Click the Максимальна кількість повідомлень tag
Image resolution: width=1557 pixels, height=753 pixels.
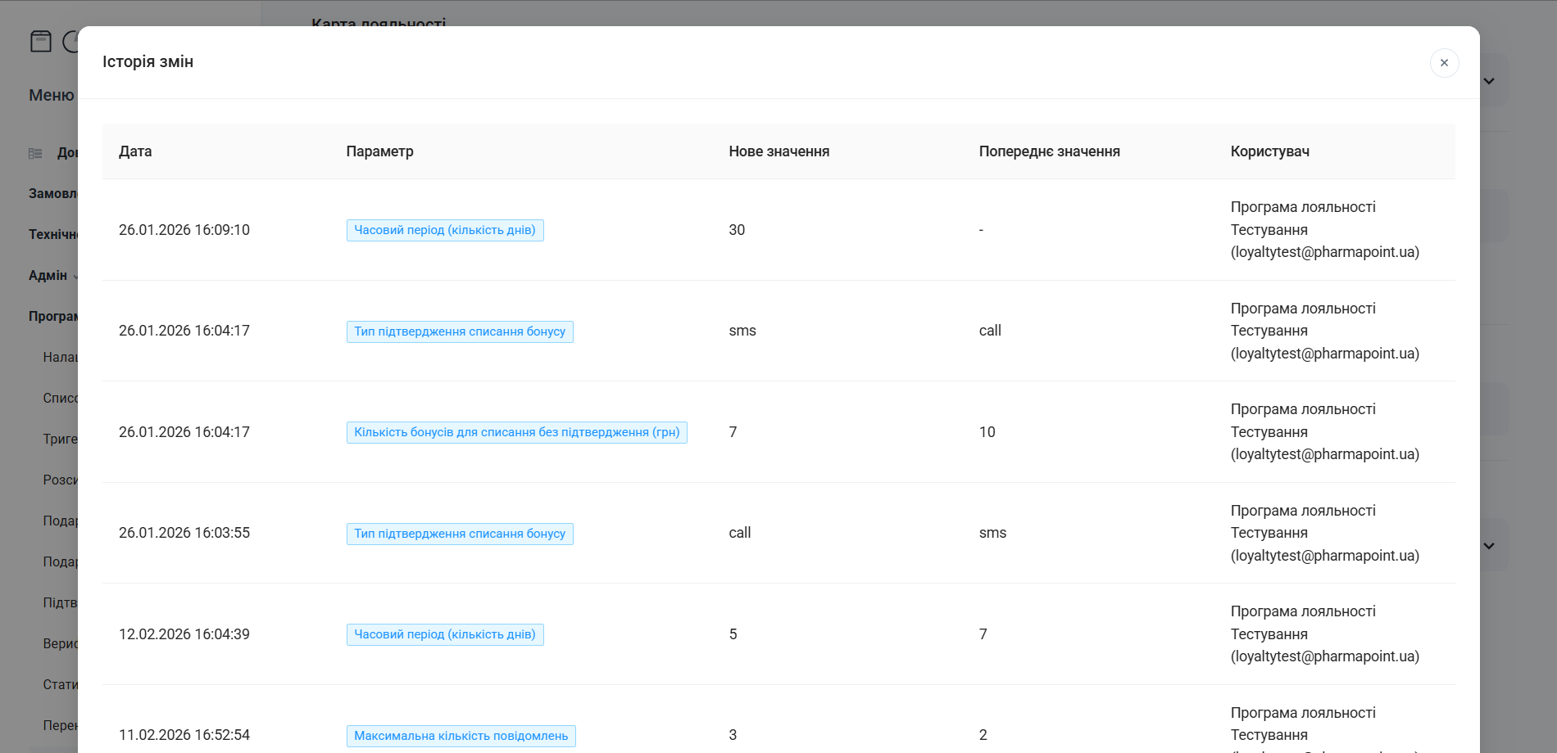point(461,736)
